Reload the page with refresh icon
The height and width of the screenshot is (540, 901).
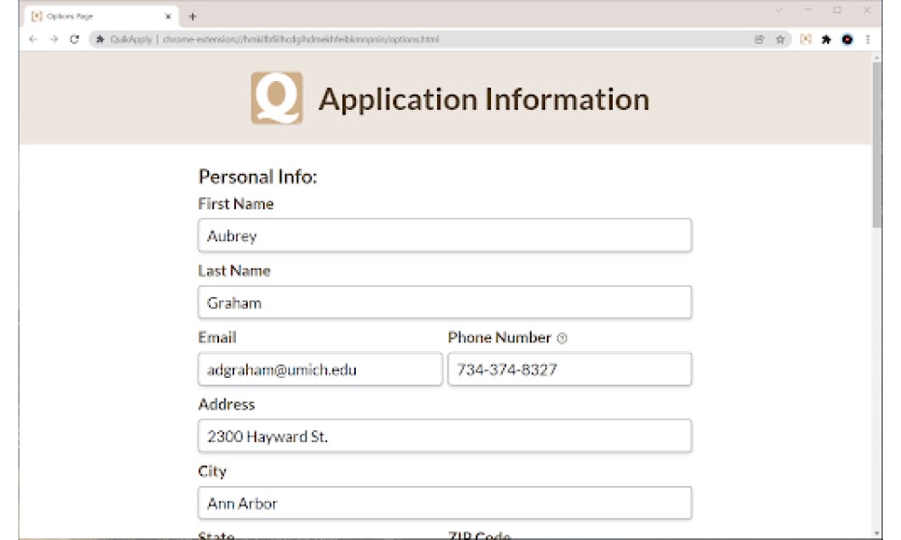pyautogui.click(x=74, y=39)
